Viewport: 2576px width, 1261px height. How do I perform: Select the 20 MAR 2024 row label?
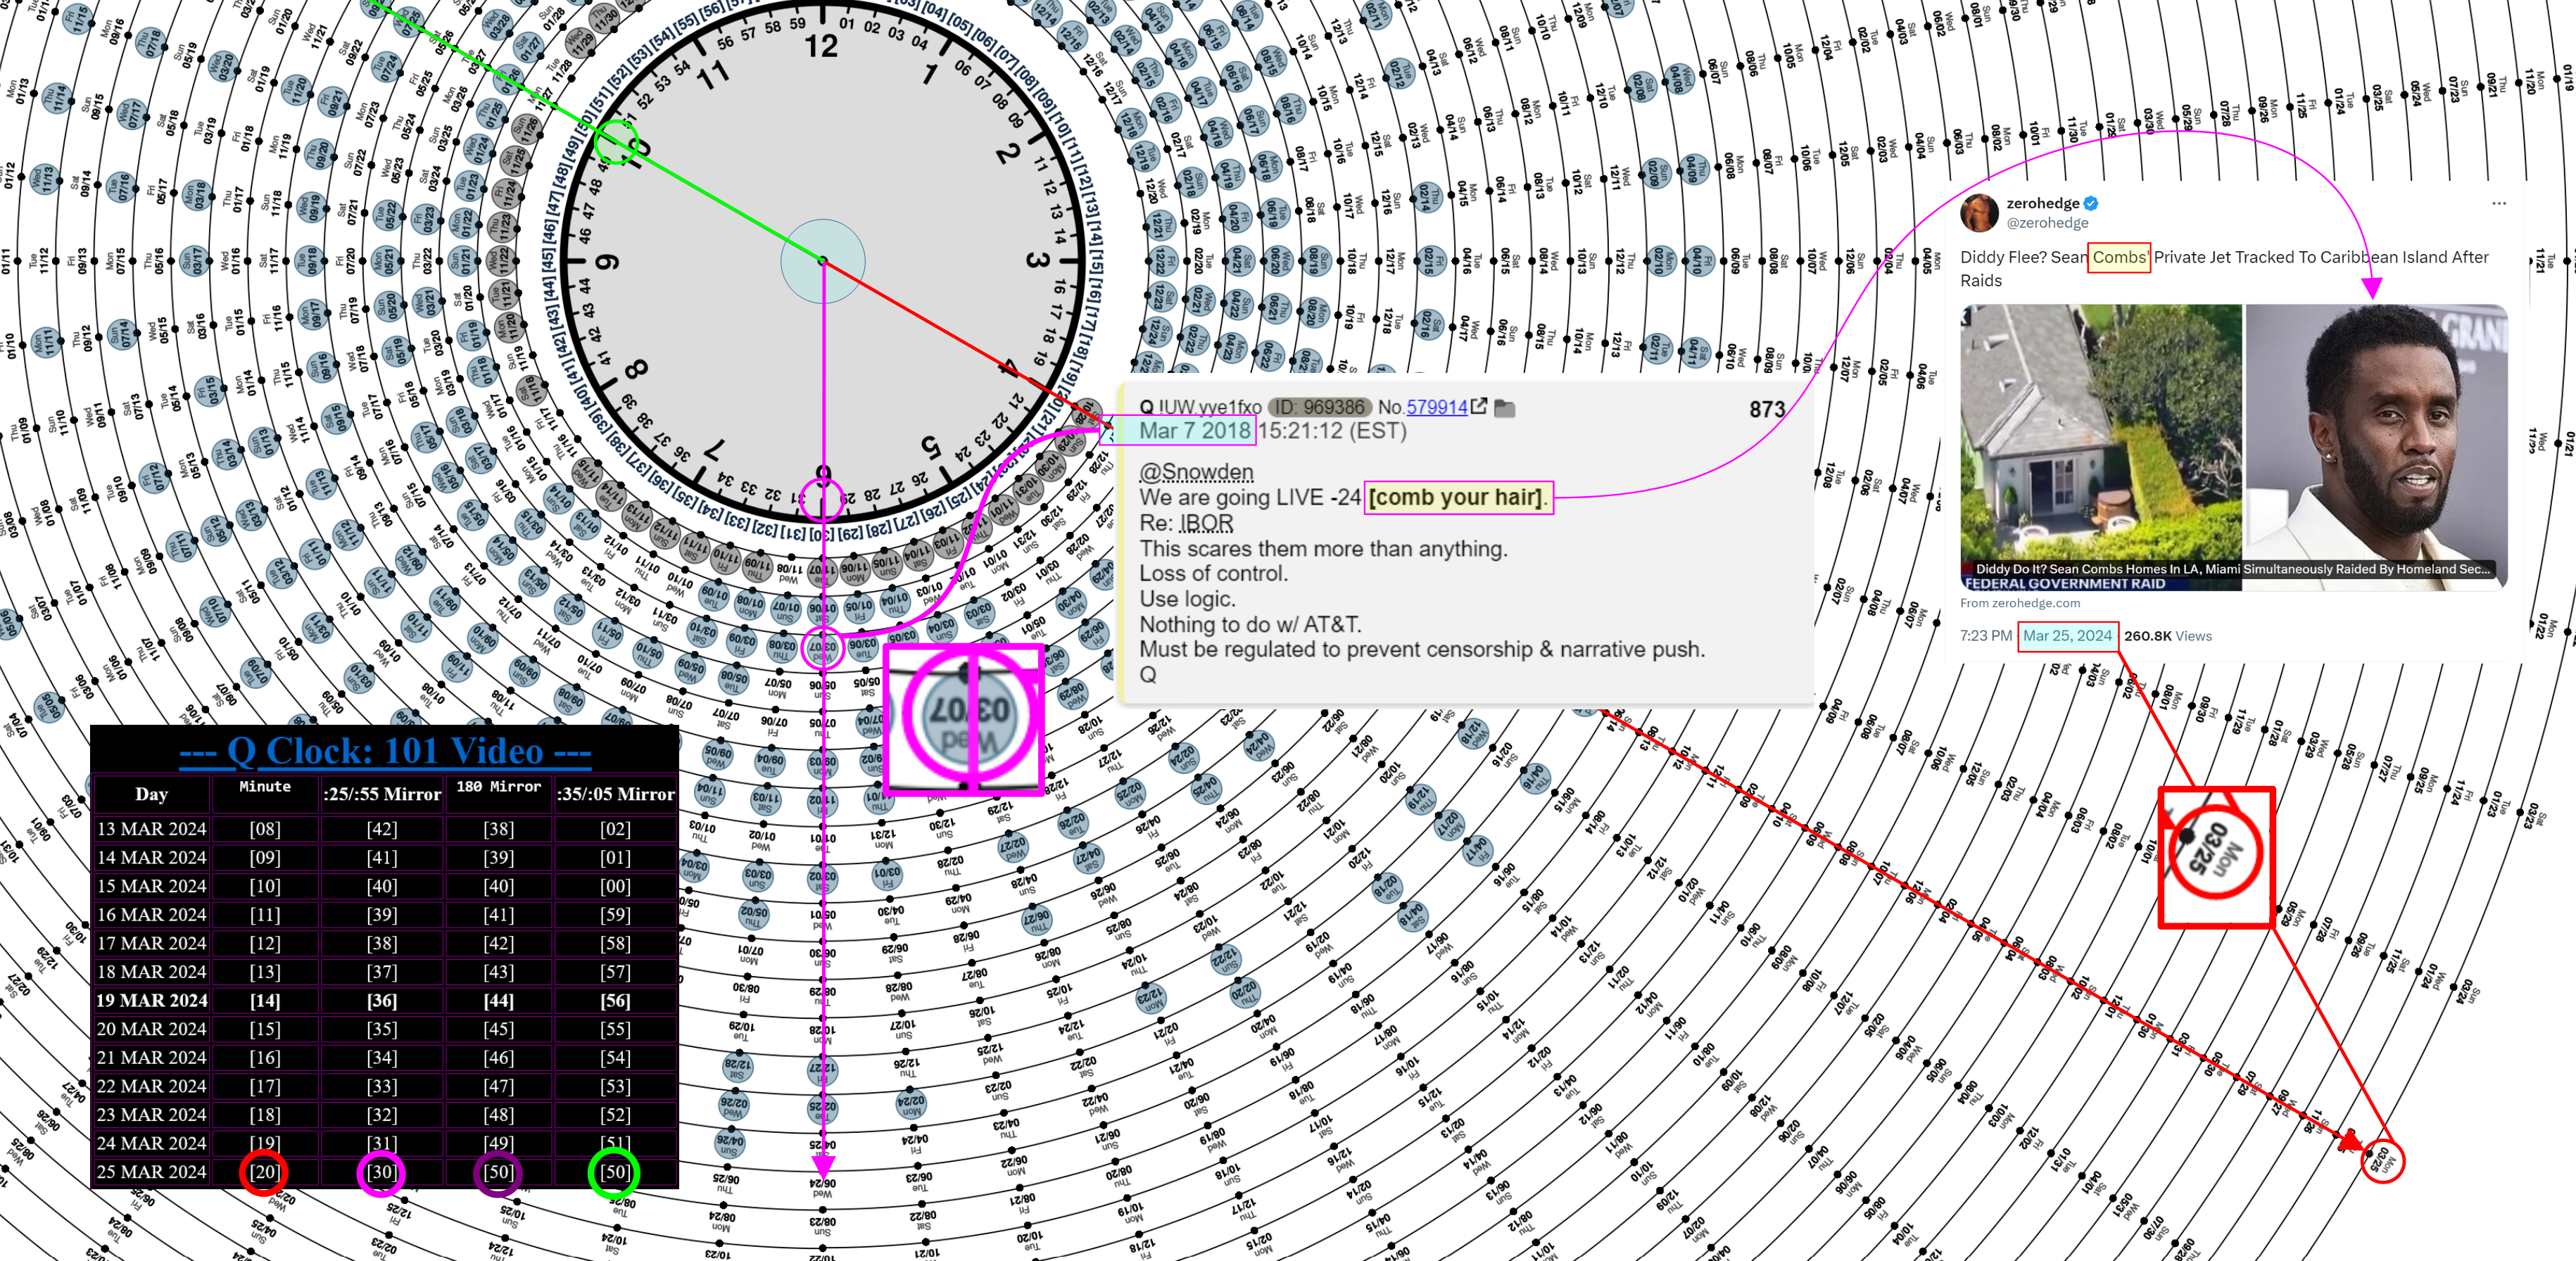[x=151, y=1029]
